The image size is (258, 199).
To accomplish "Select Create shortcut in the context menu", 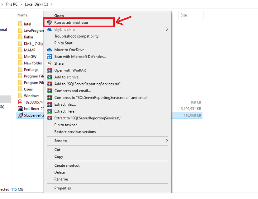I will [67, 165].
